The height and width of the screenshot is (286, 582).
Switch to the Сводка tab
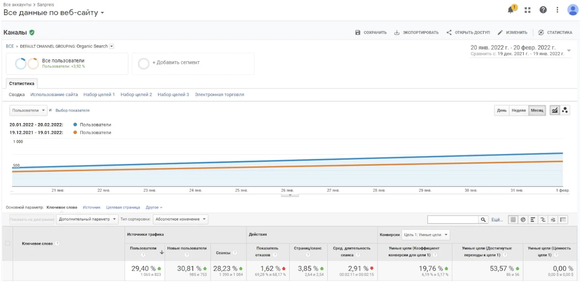(17, 95)
